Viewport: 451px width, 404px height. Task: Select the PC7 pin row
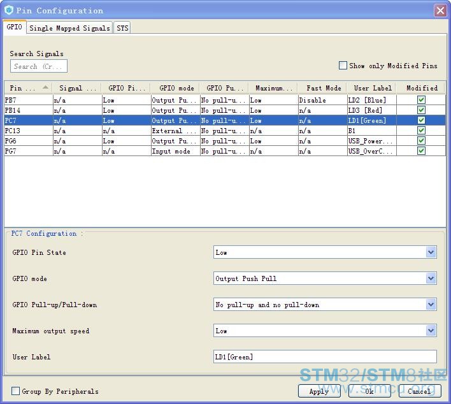click(225, 120)
